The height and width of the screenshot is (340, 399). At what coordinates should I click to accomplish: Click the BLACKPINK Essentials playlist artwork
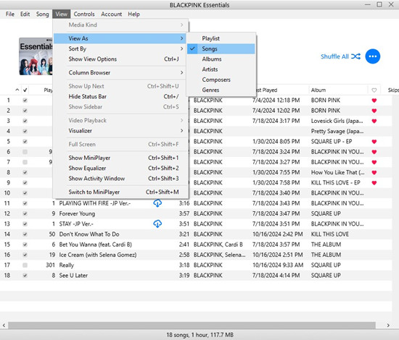(x=36, y=56)
